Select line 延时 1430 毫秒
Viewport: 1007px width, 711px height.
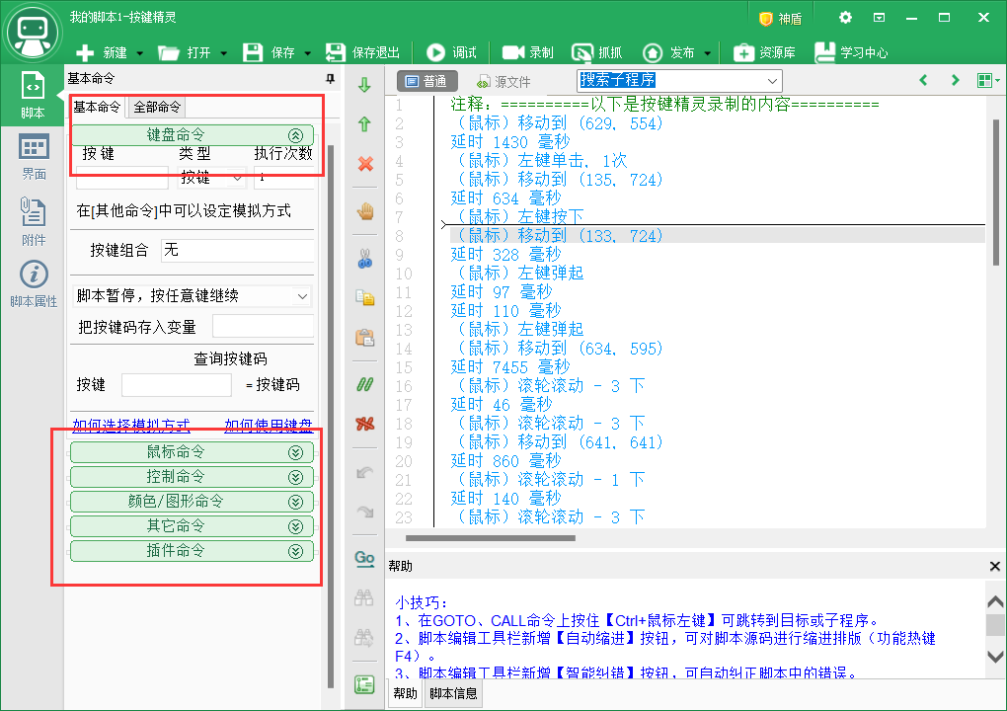(510, 142)
